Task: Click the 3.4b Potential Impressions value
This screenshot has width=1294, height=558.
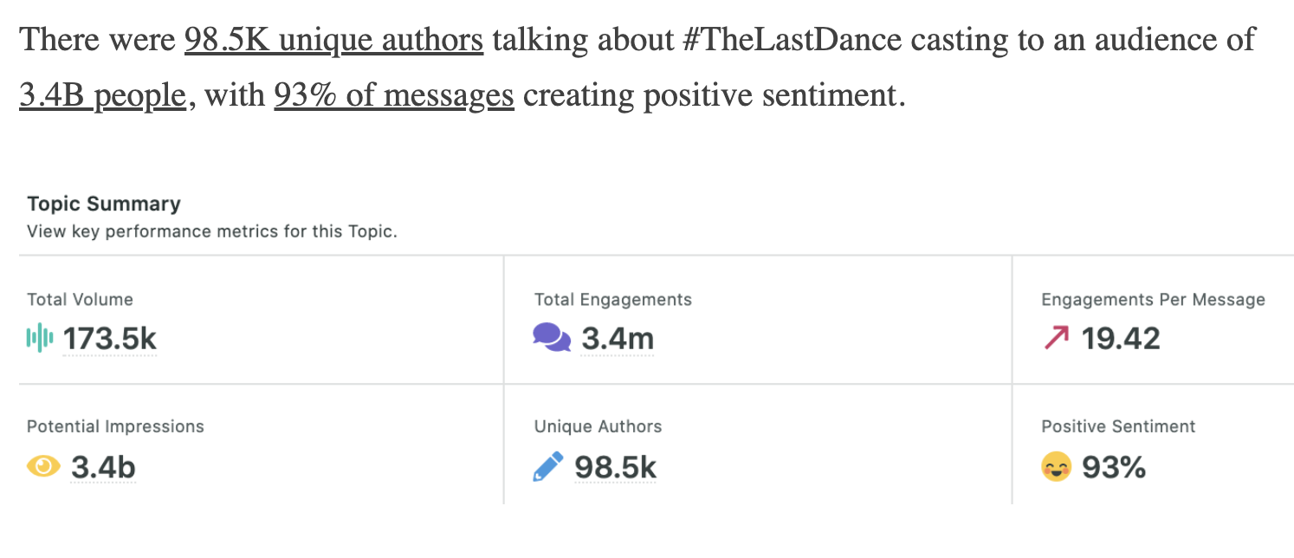Action: (x=103, y=467)
